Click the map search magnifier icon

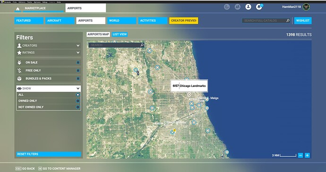point(142,45)
